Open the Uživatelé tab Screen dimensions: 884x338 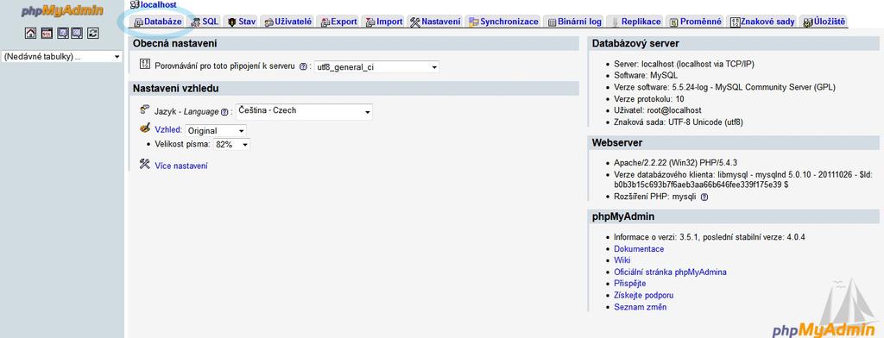coord(288,22)
